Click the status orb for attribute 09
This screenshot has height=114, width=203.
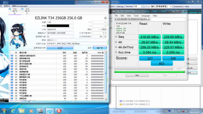[12, 72]
